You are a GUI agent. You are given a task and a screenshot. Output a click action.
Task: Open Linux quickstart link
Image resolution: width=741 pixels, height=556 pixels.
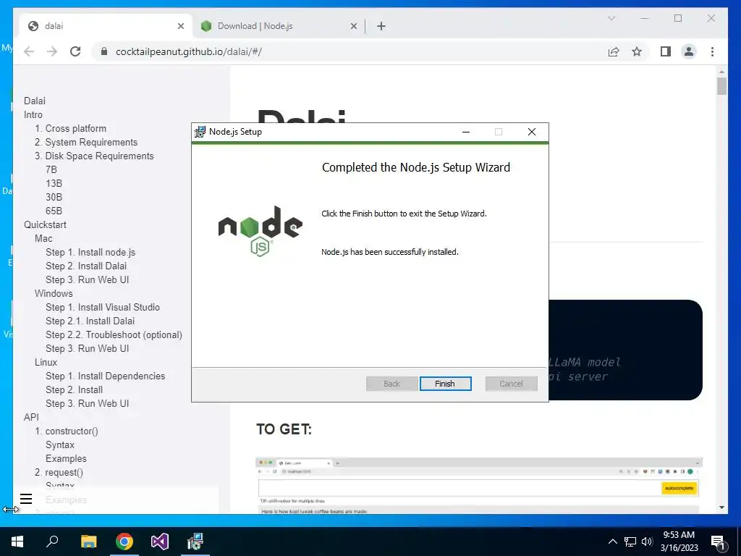point(46,362)
